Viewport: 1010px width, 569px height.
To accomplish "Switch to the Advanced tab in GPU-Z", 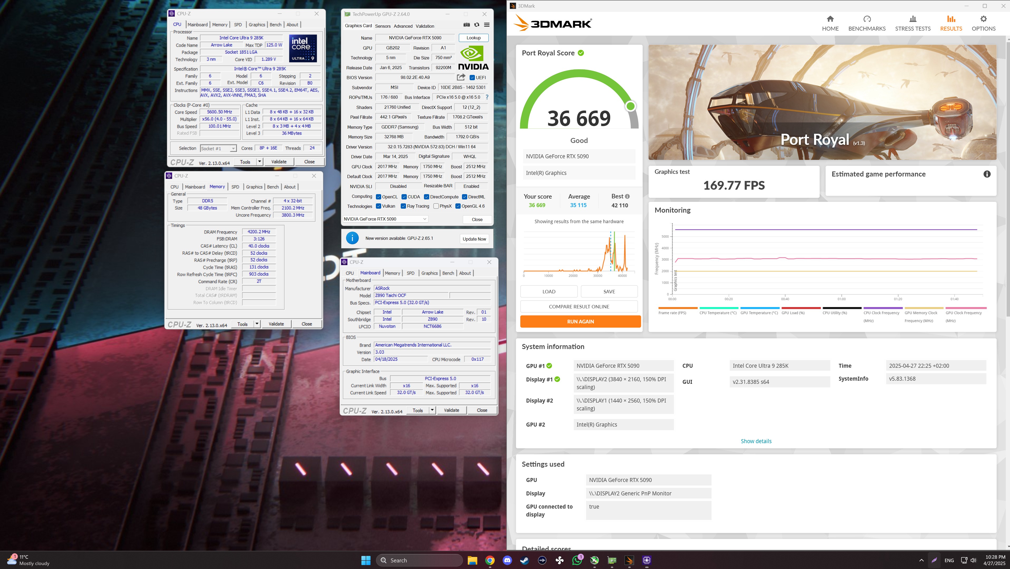I will pyautogui.click(x=403, y=26).
